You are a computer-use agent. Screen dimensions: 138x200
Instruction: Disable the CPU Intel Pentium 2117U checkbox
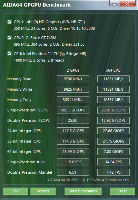coord(10,53)
